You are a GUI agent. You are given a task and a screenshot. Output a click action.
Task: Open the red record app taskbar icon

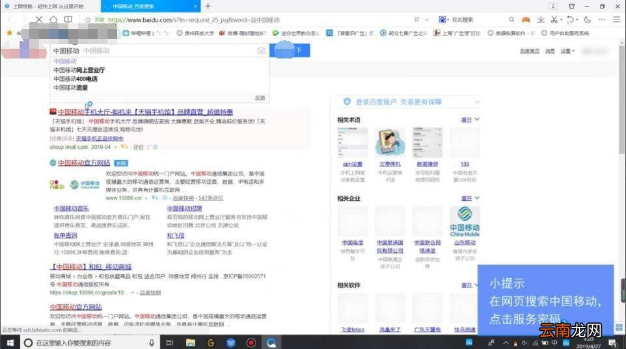(251, 343)
